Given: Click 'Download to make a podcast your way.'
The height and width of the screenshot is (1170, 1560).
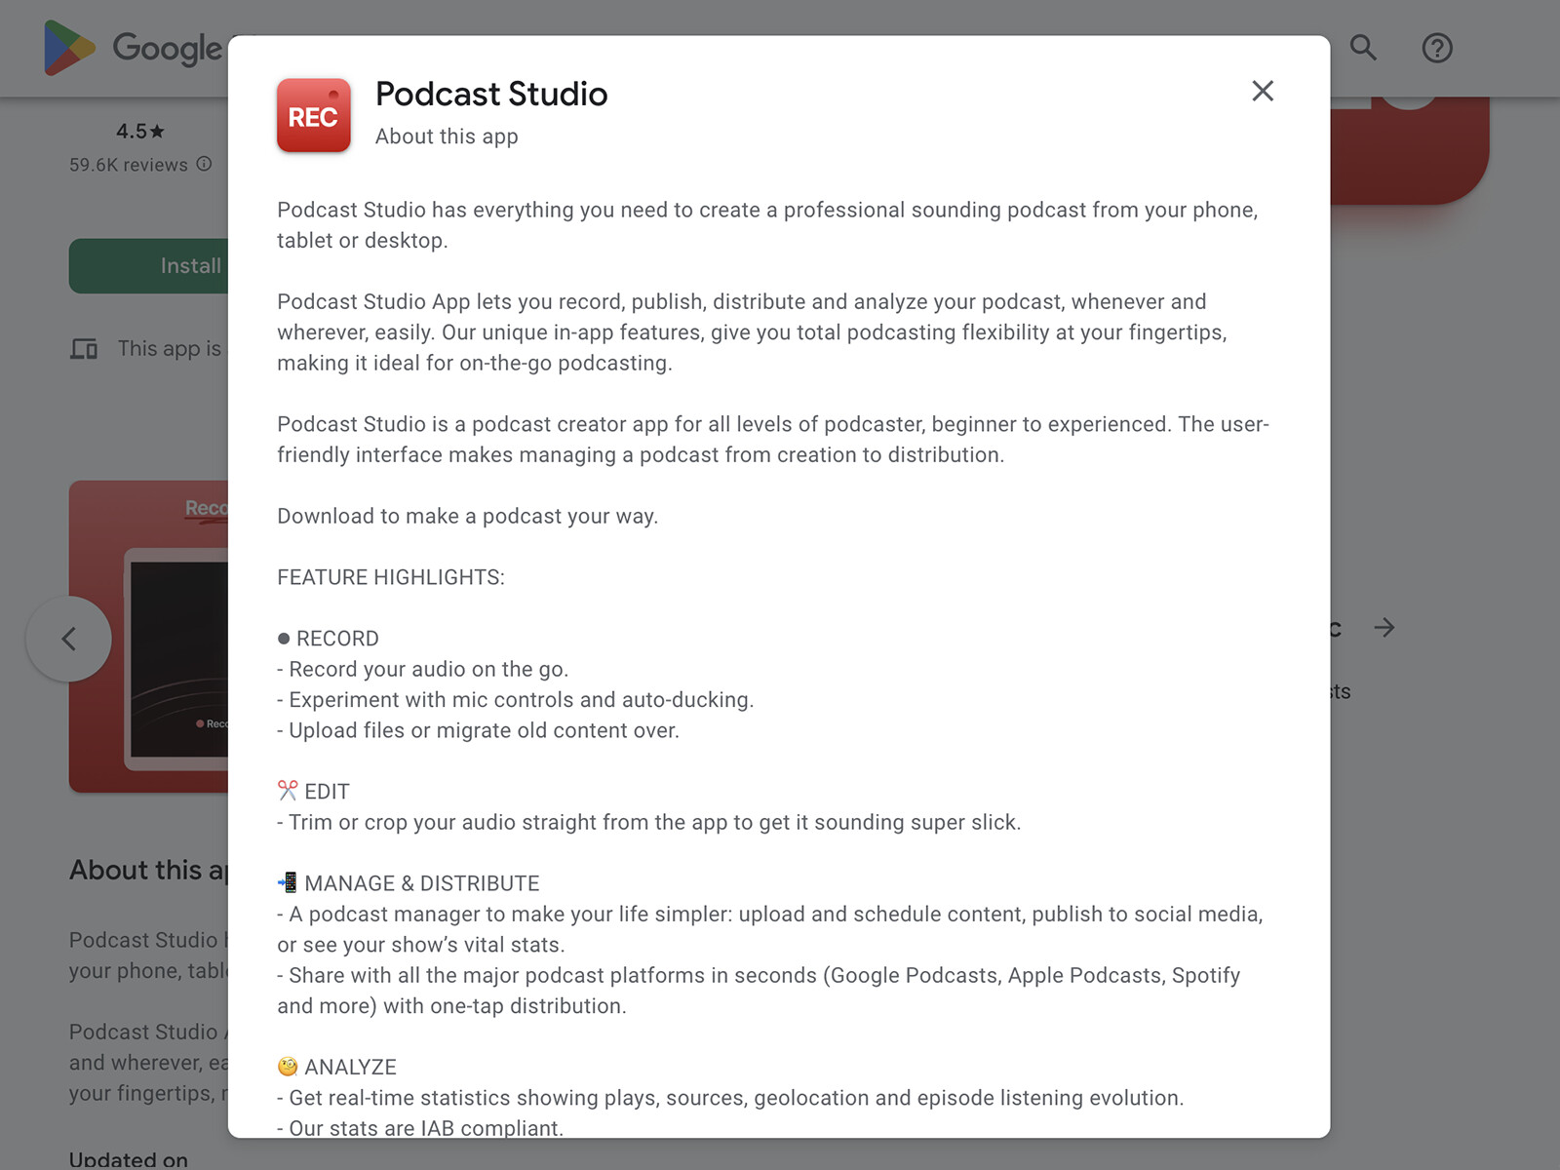Looking at the screenshot, I should coord(468,516).
